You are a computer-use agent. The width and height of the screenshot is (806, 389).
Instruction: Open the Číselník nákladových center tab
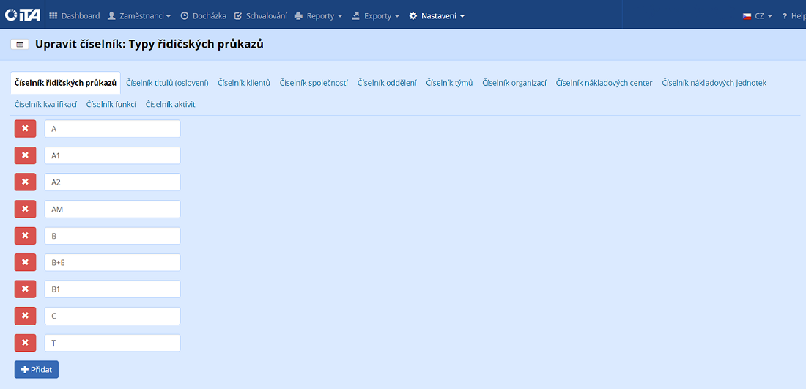tap(604, 83)
